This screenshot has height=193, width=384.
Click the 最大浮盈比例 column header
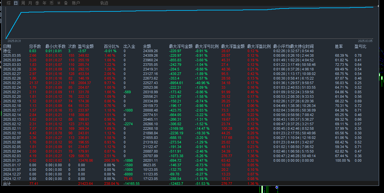pos(259,46)
